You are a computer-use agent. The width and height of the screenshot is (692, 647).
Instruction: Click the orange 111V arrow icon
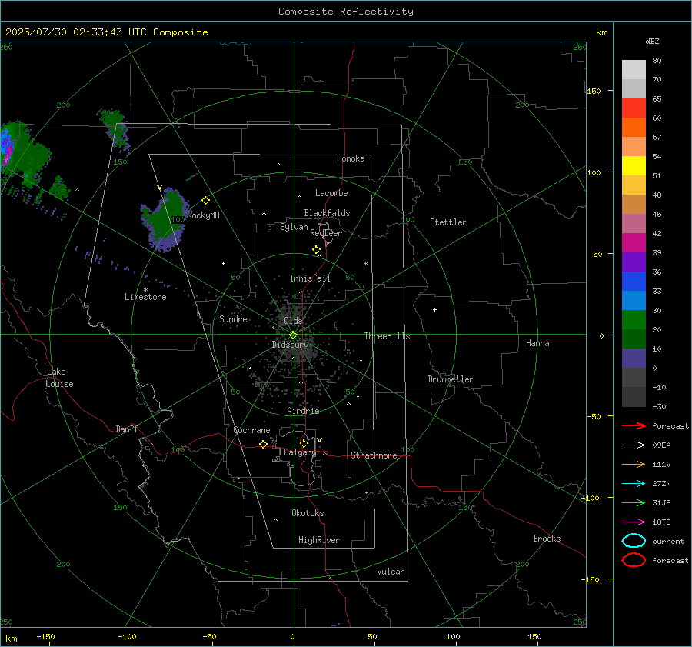(634, 464)
